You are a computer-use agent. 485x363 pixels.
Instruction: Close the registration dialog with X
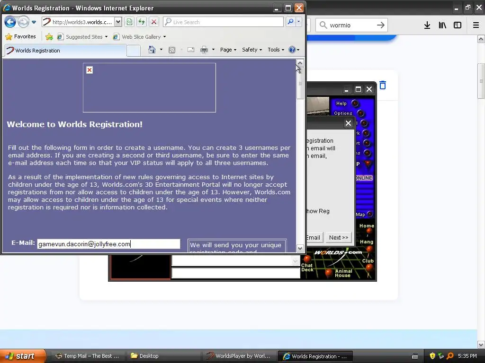pyautogui.click(x=348, y=123)
